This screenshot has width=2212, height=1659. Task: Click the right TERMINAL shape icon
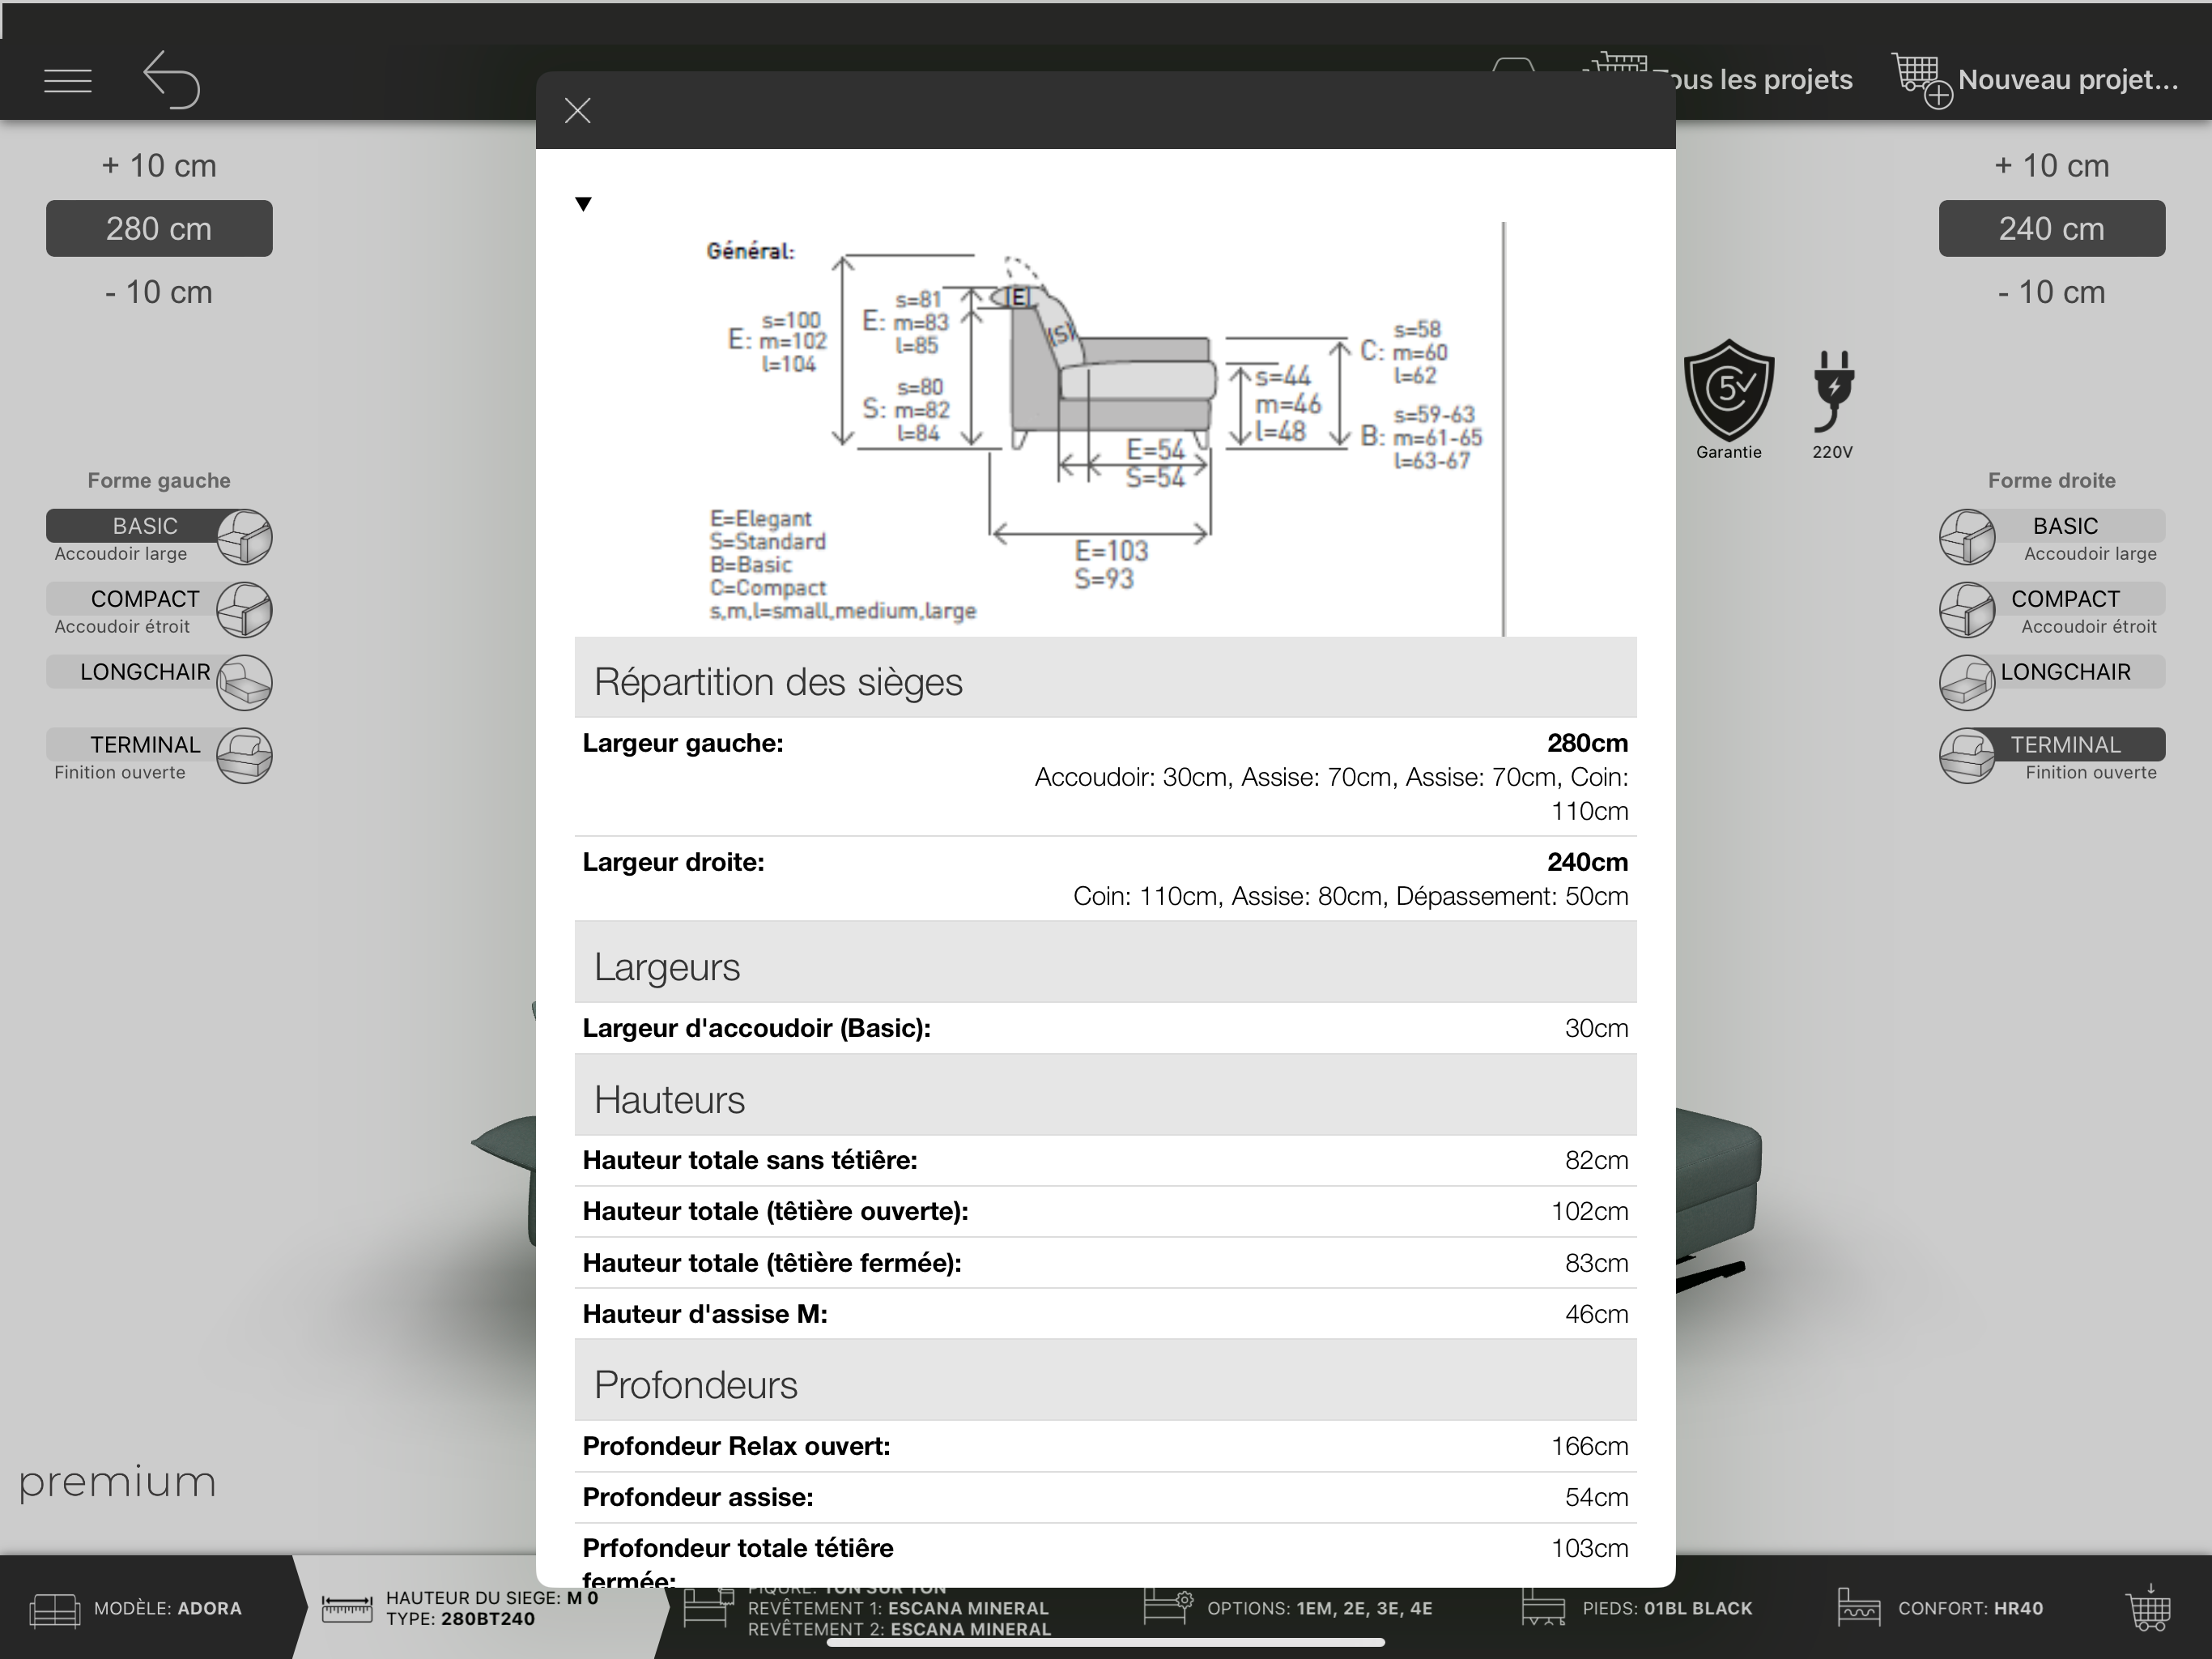(x=1967, y=757)
